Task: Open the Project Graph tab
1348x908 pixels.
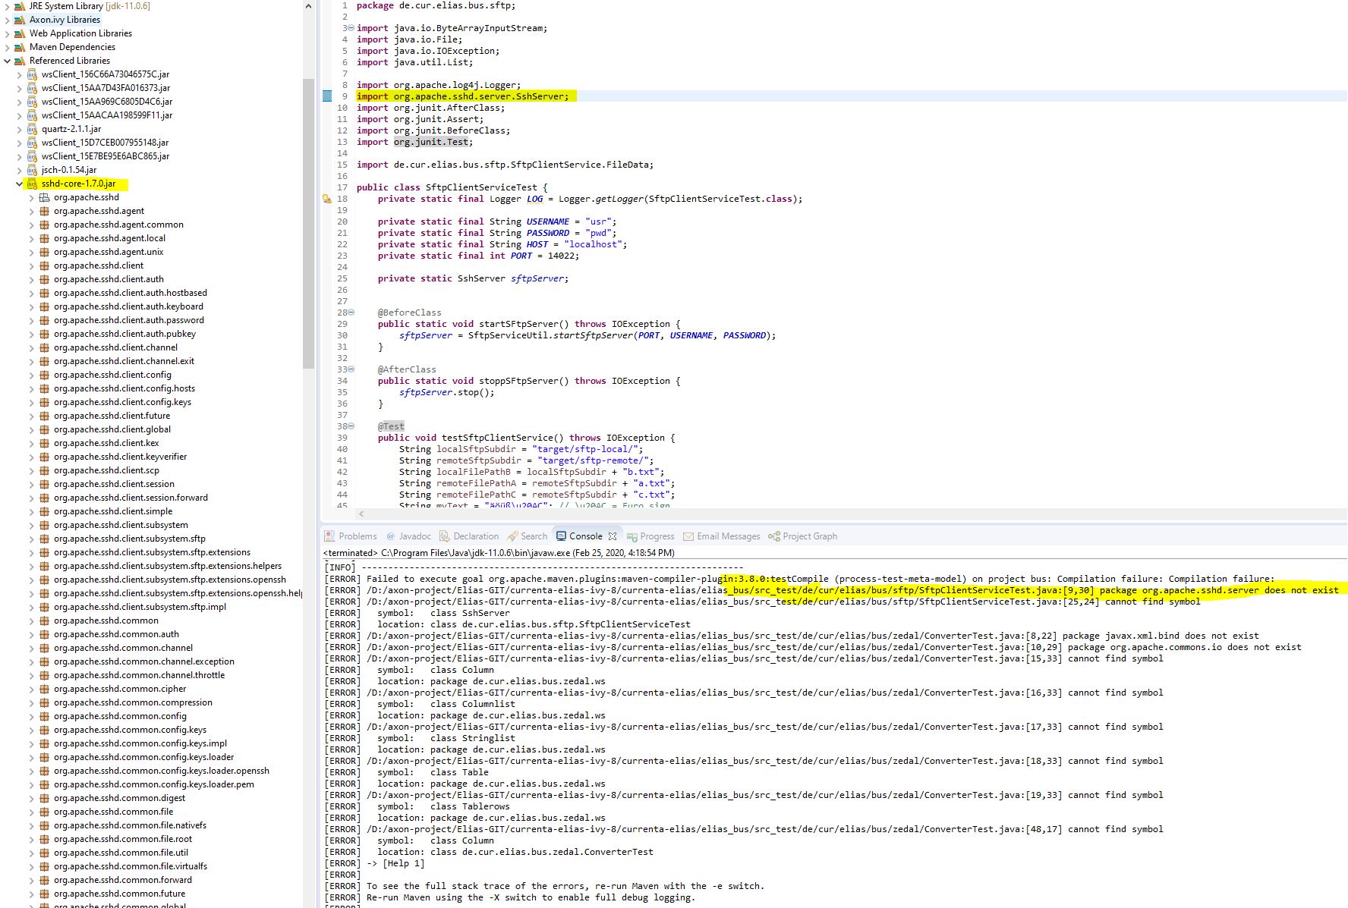Action: click(x=803, y=536)
